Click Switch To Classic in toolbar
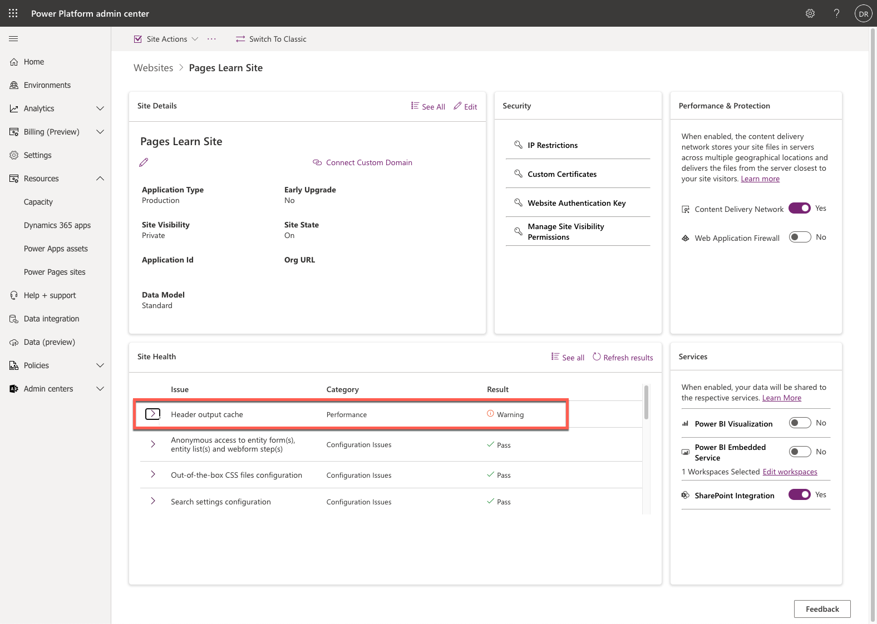The height and width of the screenshot is (624, 877). pos(271,39)
